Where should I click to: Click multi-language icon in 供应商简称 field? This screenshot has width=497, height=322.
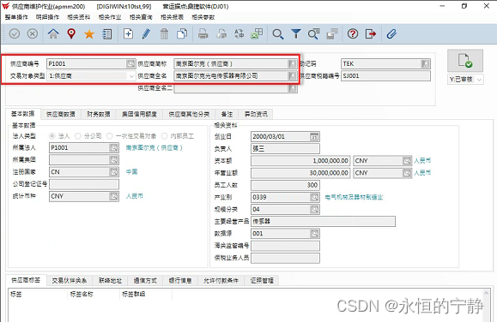tap(292, 64)
